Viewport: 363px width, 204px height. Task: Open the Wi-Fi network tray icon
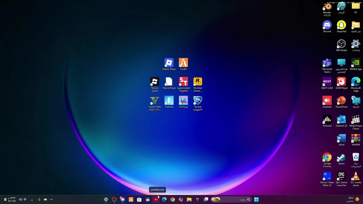click(25, 199)
